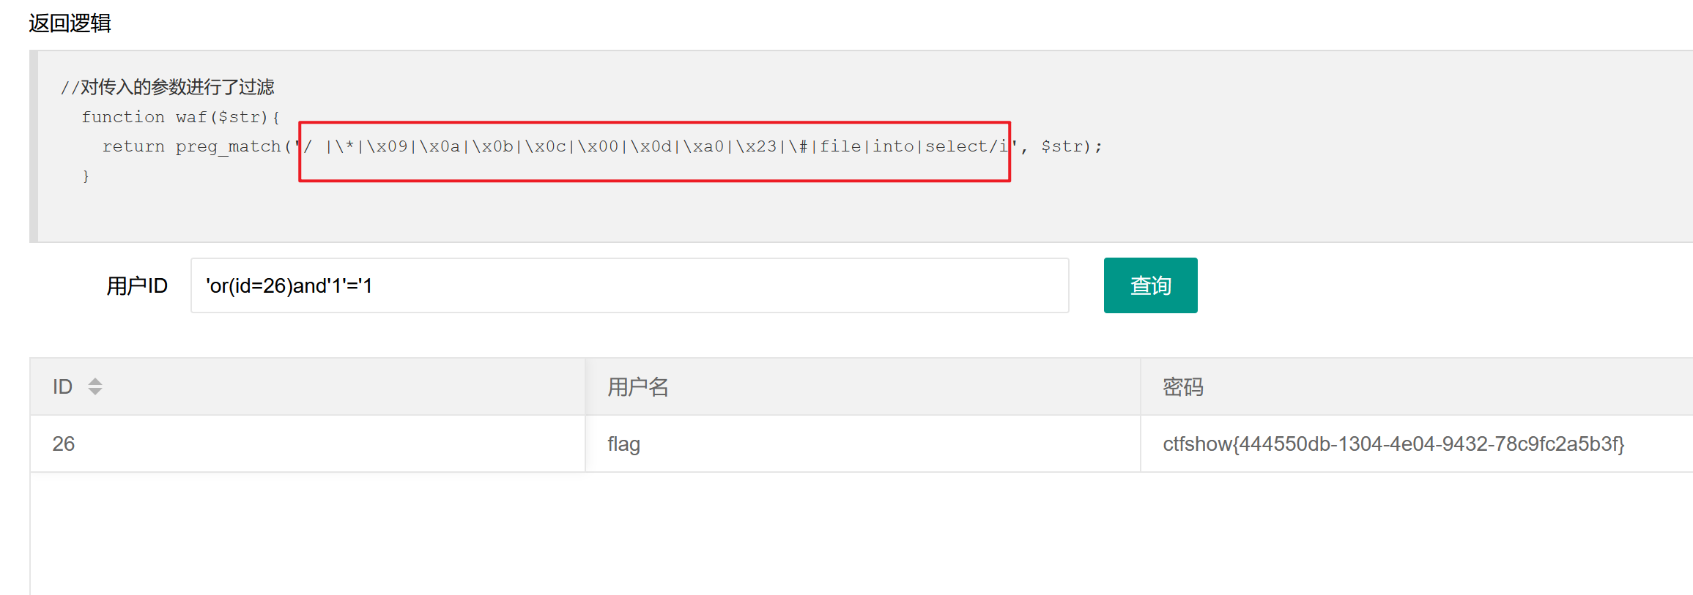Viewport: 1693px width, 595px height.
Task: Click the closing brace of waf function
Action: pyautogui.click(x=86, y=176)
